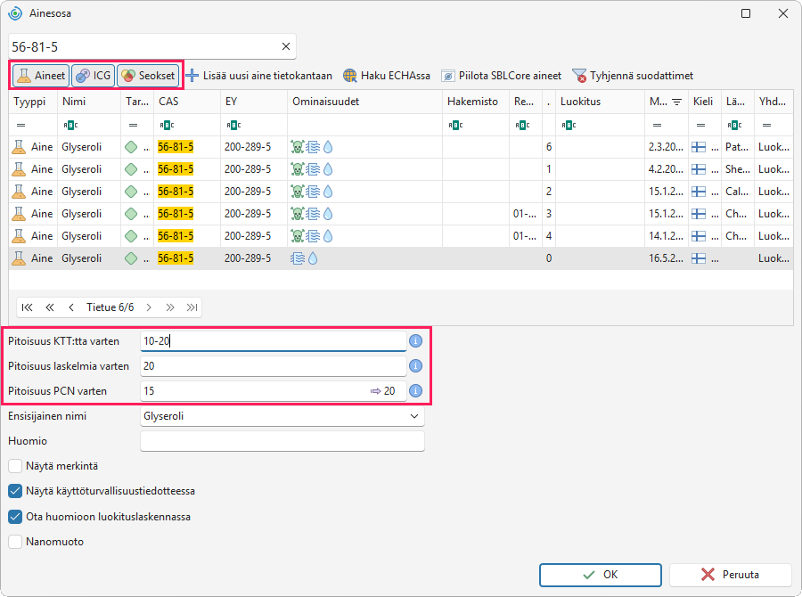The width and height of the screenshot is (802, 597).
Task: Enable Nanomuoto checkbox
Action: click(15, 542)
